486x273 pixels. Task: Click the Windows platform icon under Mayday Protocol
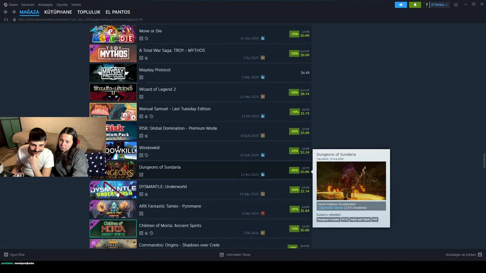click(x=141, y=77)
